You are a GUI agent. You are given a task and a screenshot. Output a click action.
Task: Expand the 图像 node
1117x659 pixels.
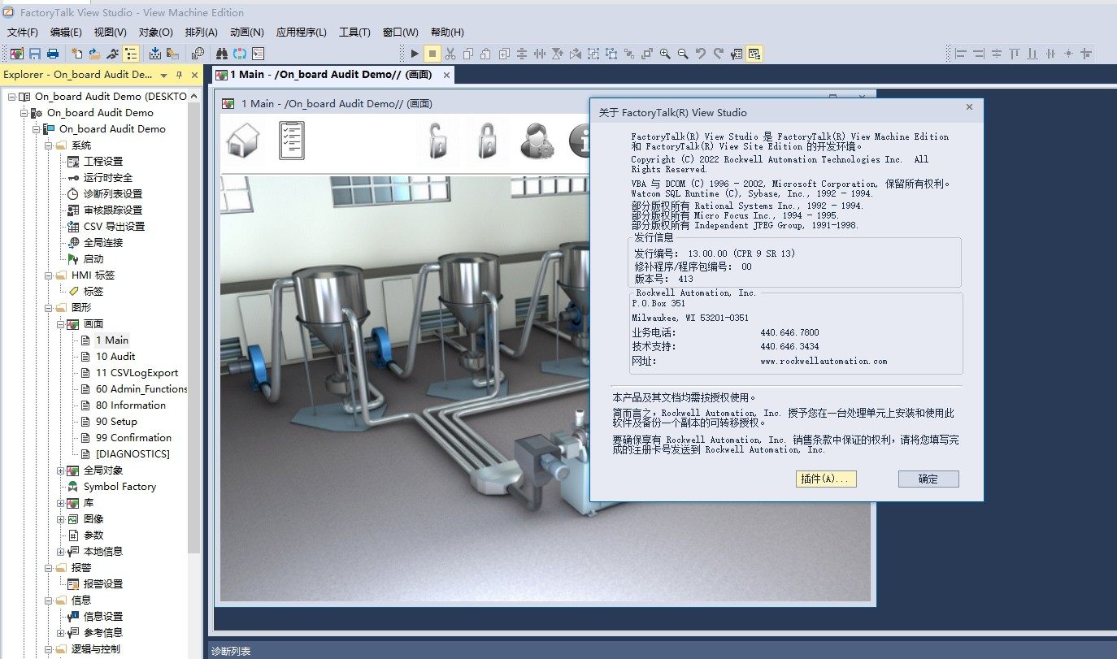61,519
